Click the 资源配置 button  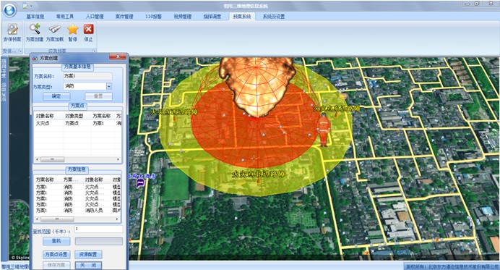click(88, 254)
